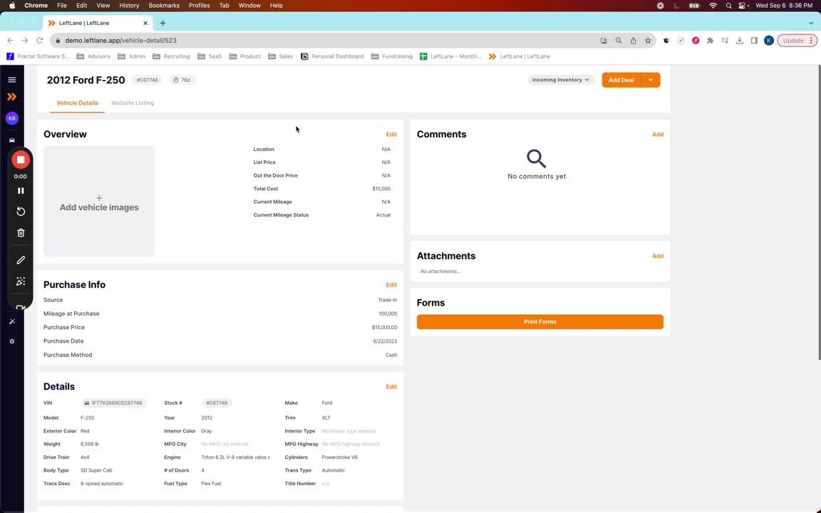Share the page from address bar
Screen dimensions: 821x513
(634, 41)
